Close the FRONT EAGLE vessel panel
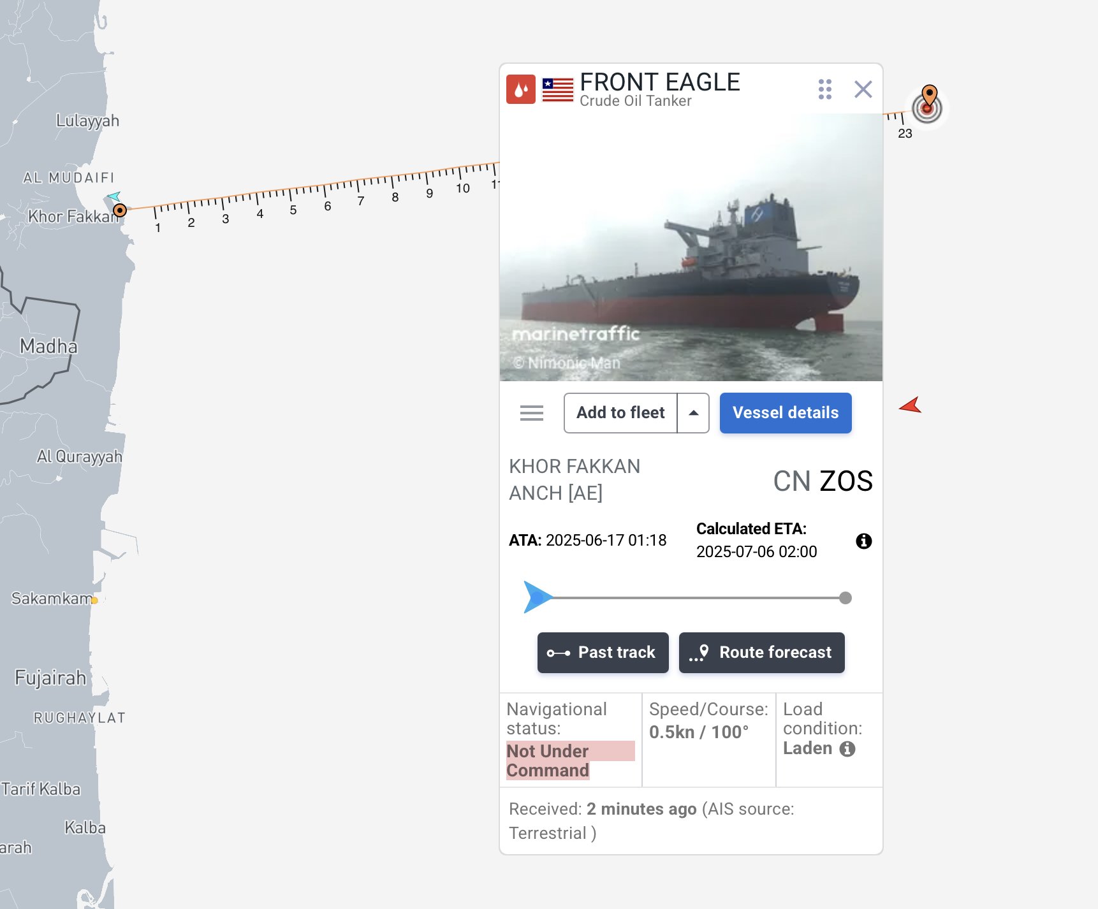Screen dimensions: 1098x909 (x=863, y=89)
